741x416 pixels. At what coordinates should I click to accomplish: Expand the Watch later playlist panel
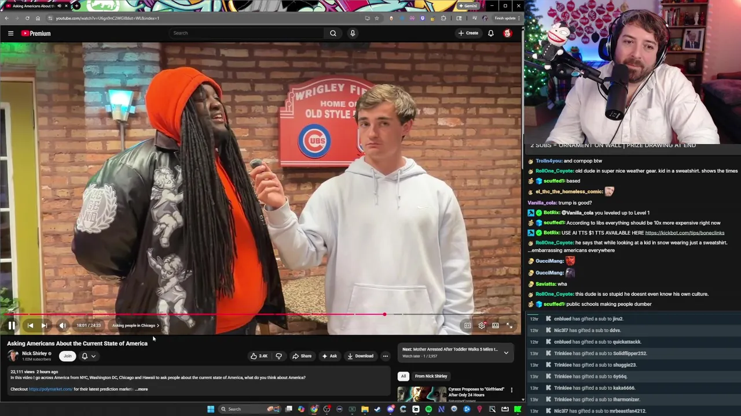click(x=506, y=352)
